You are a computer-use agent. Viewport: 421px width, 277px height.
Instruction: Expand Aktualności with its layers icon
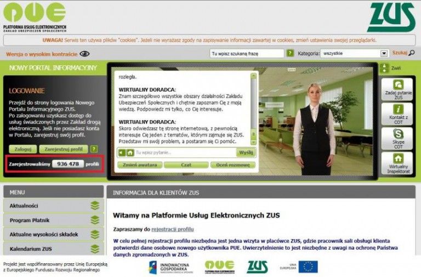(95, 206)
